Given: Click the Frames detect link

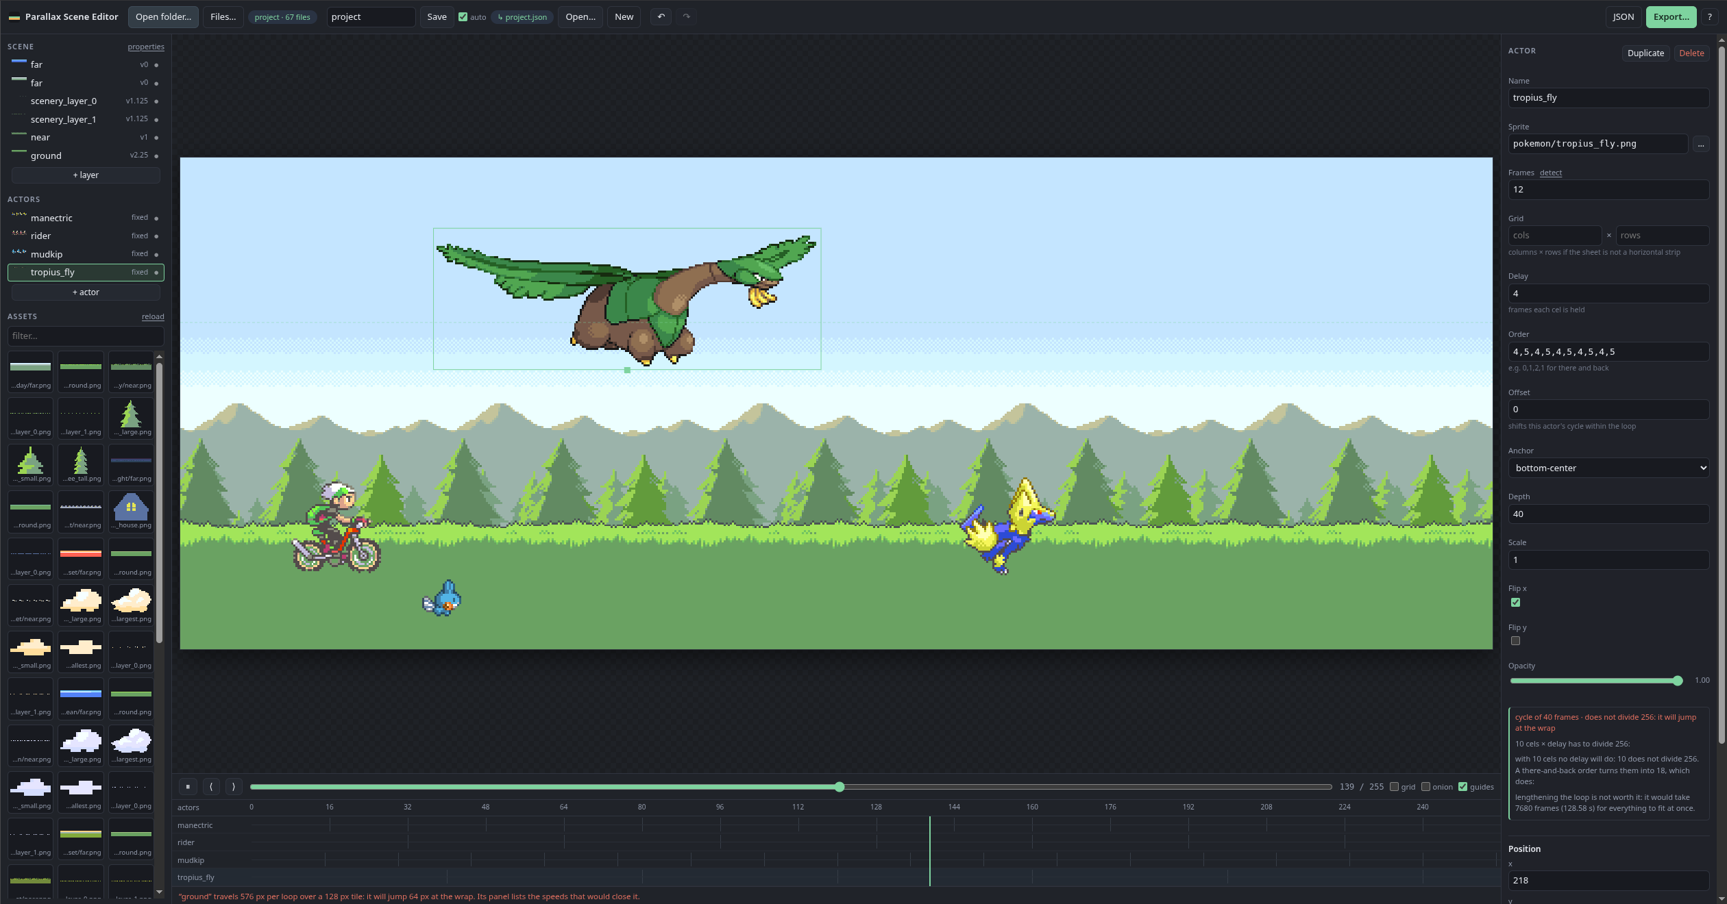Looking at the screenshot, I should pos(1551,173).
